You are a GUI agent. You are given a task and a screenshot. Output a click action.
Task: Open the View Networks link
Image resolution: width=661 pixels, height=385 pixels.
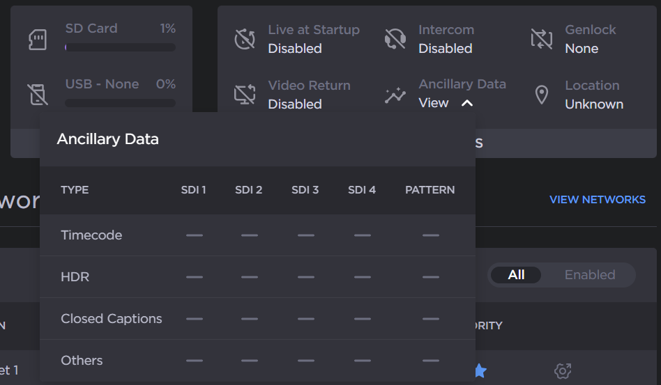[x=597, y=200]
